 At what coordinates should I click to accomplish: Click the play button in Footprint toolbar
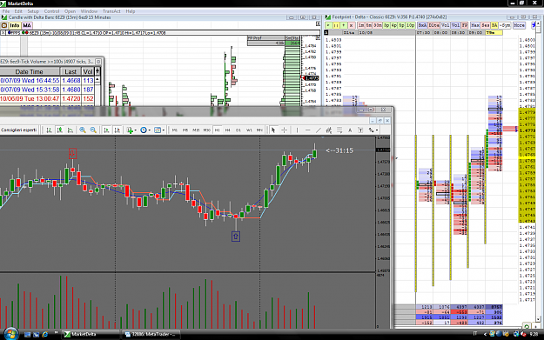tap(328, 25)
